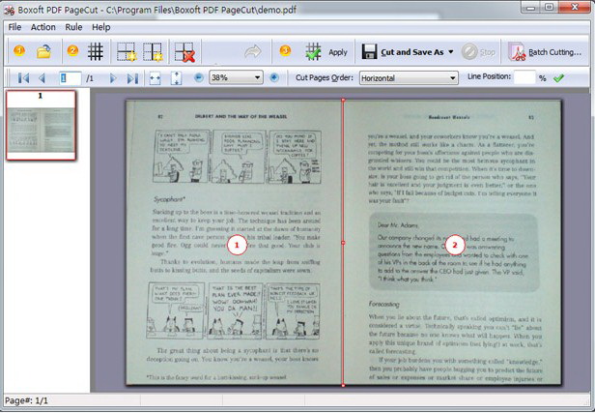Expand the Cut and Save As arrow

[x=451, y=51]
